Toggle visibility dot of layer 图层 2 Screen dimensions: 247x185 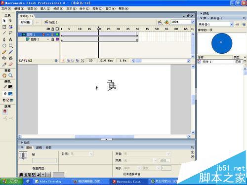click(x=48, y=39)
